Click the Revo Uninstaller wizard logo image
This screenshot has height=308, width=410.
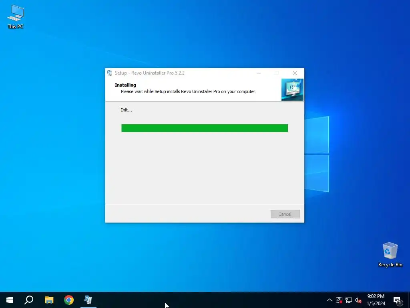[292, 89]
